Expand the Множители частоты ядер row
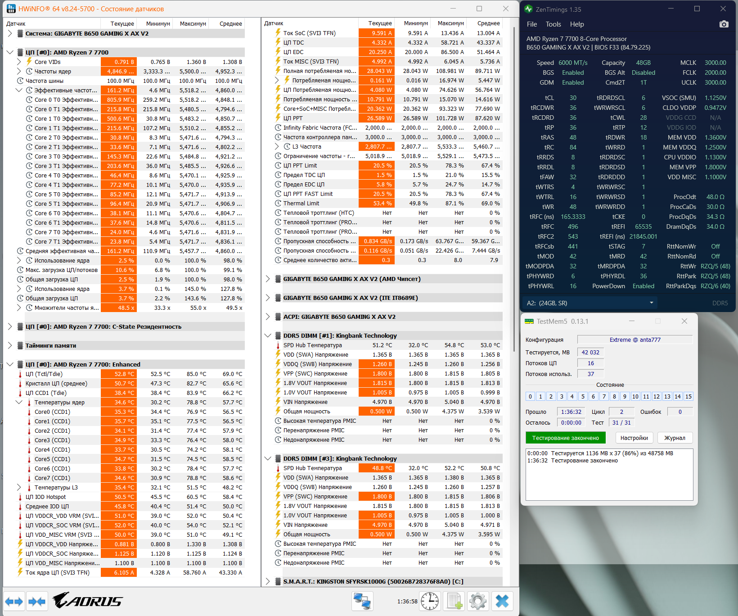The image size is (738, 616). pos(19,308)
